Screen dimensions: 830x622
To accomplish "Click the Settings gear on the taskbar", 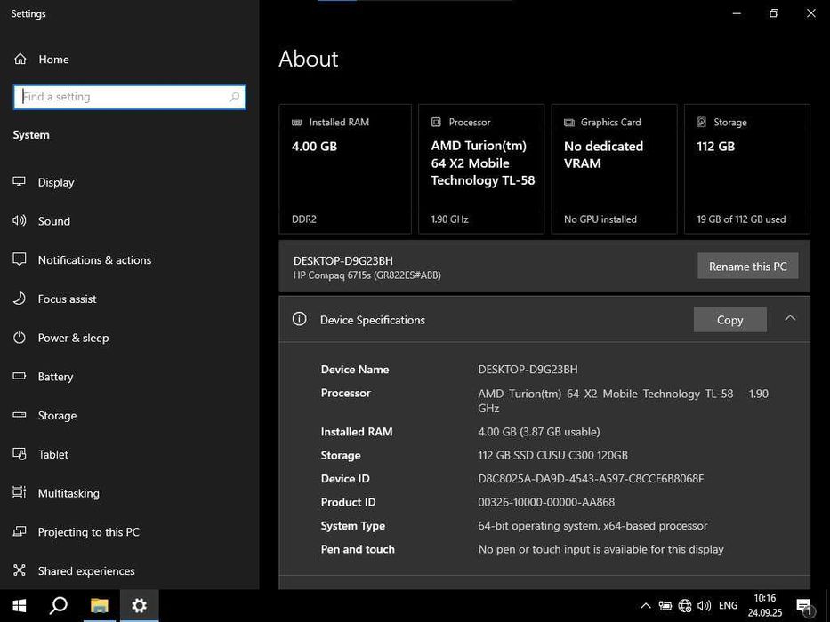I will [x=139, y=606].
